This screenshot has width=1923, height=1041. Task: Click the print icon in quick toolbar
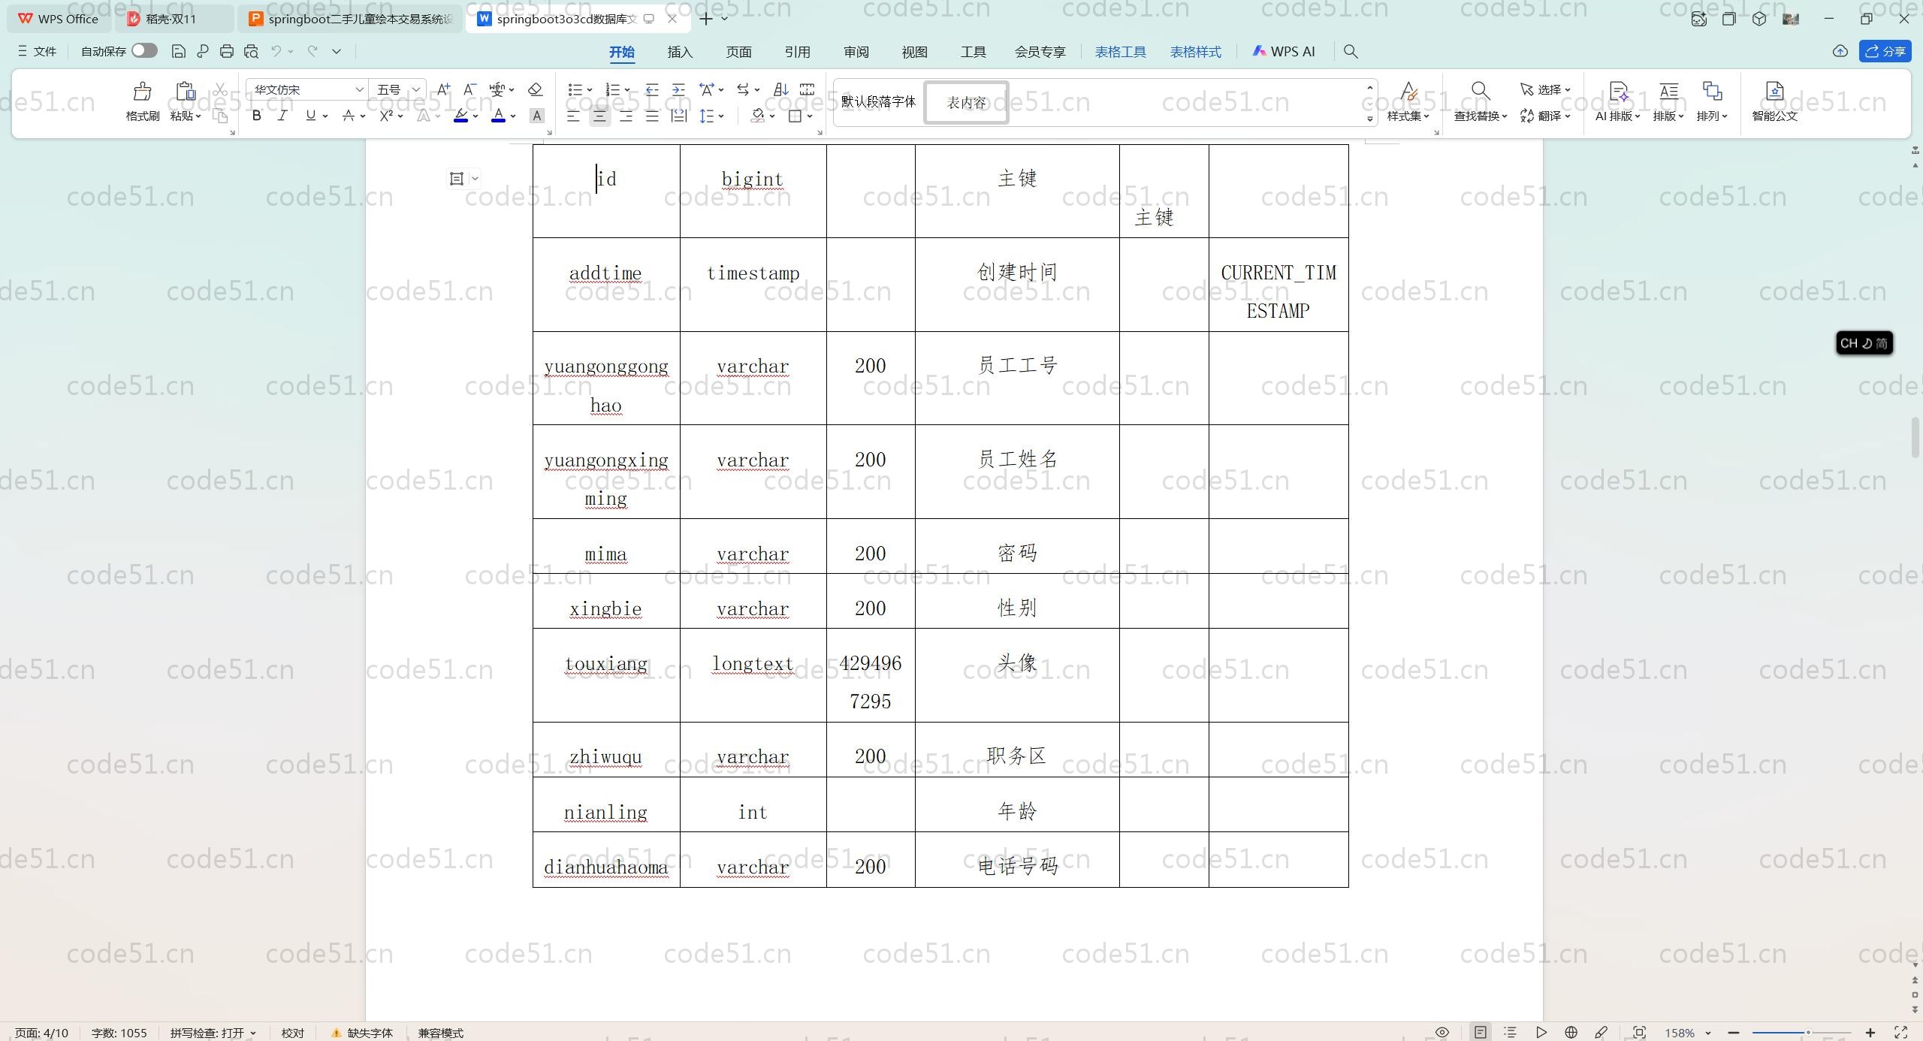227,51
